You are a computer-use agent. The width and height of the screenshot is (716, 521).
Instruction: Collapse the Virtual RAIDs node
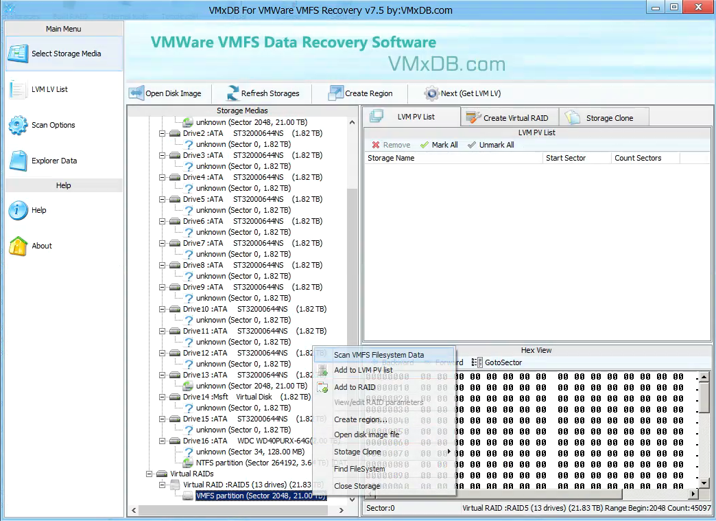click(150, 474)
